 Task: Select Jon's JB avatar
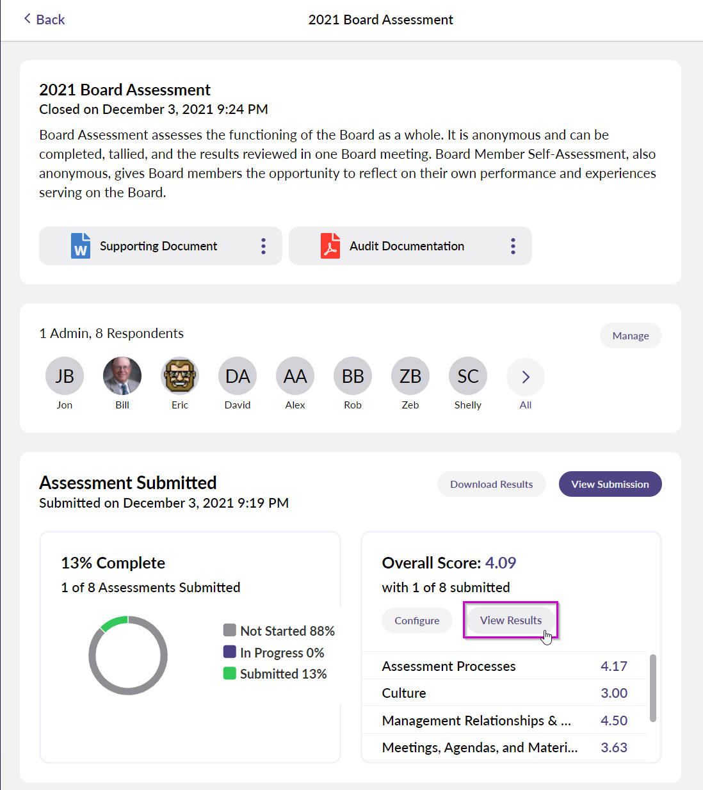(65, 376)
